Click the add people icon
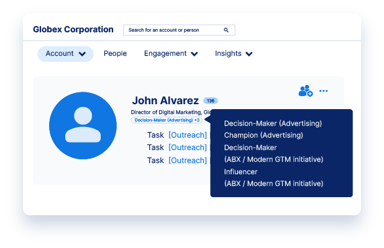The width and height of the screenshot is (384, 248). click(305, 91)
